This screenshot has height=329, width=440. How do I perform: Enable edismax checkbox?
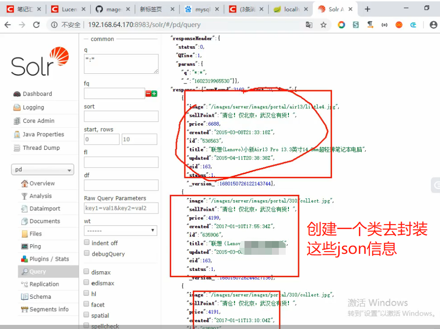tap(87, 282)
